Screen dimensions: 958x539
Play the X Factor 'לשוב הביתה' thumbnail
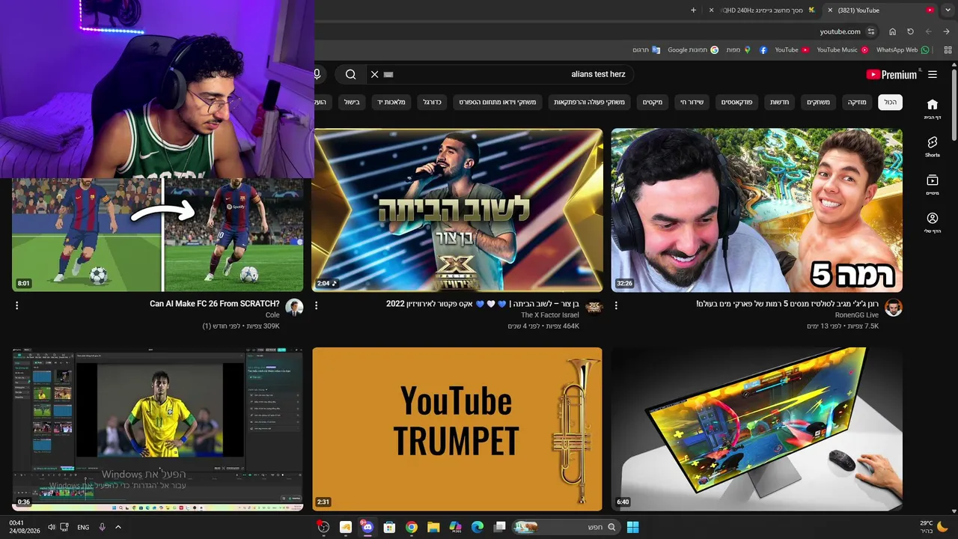457,210
